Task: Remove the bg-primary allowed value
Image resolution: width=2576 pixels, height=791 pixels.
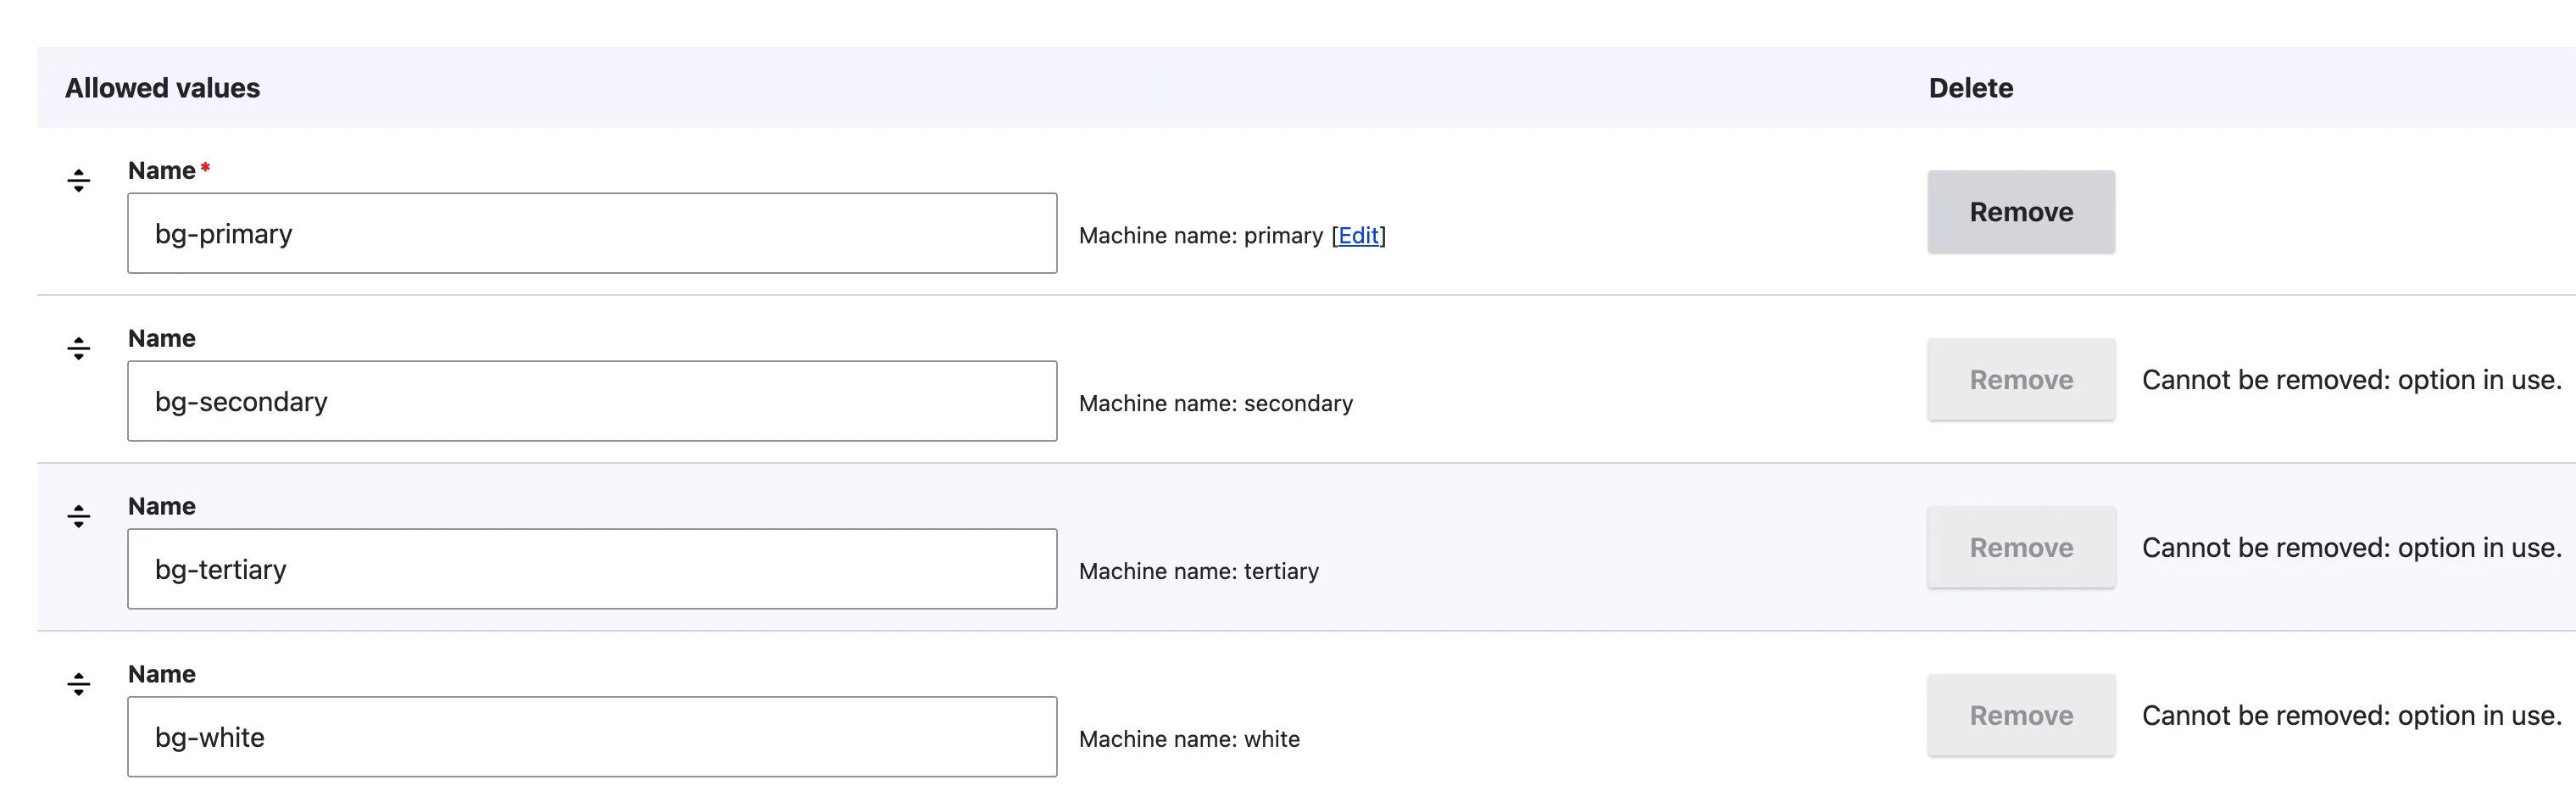Action: click(2020, 212)
